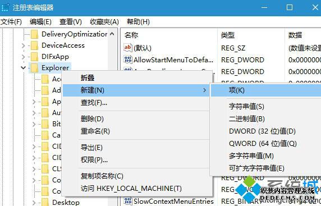
Task: Expand the Ap subkey
Action: click(34, 102)
